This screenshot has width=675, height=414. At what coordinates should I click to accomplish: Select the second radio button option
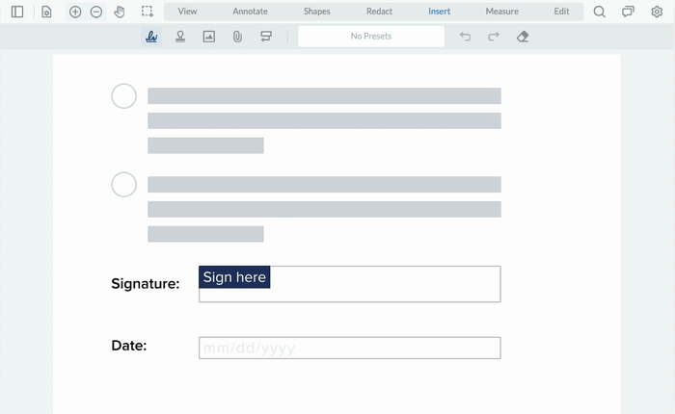(x=124, y=185)
